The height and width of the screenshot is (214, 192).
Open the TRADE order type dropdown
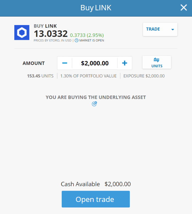160,29
